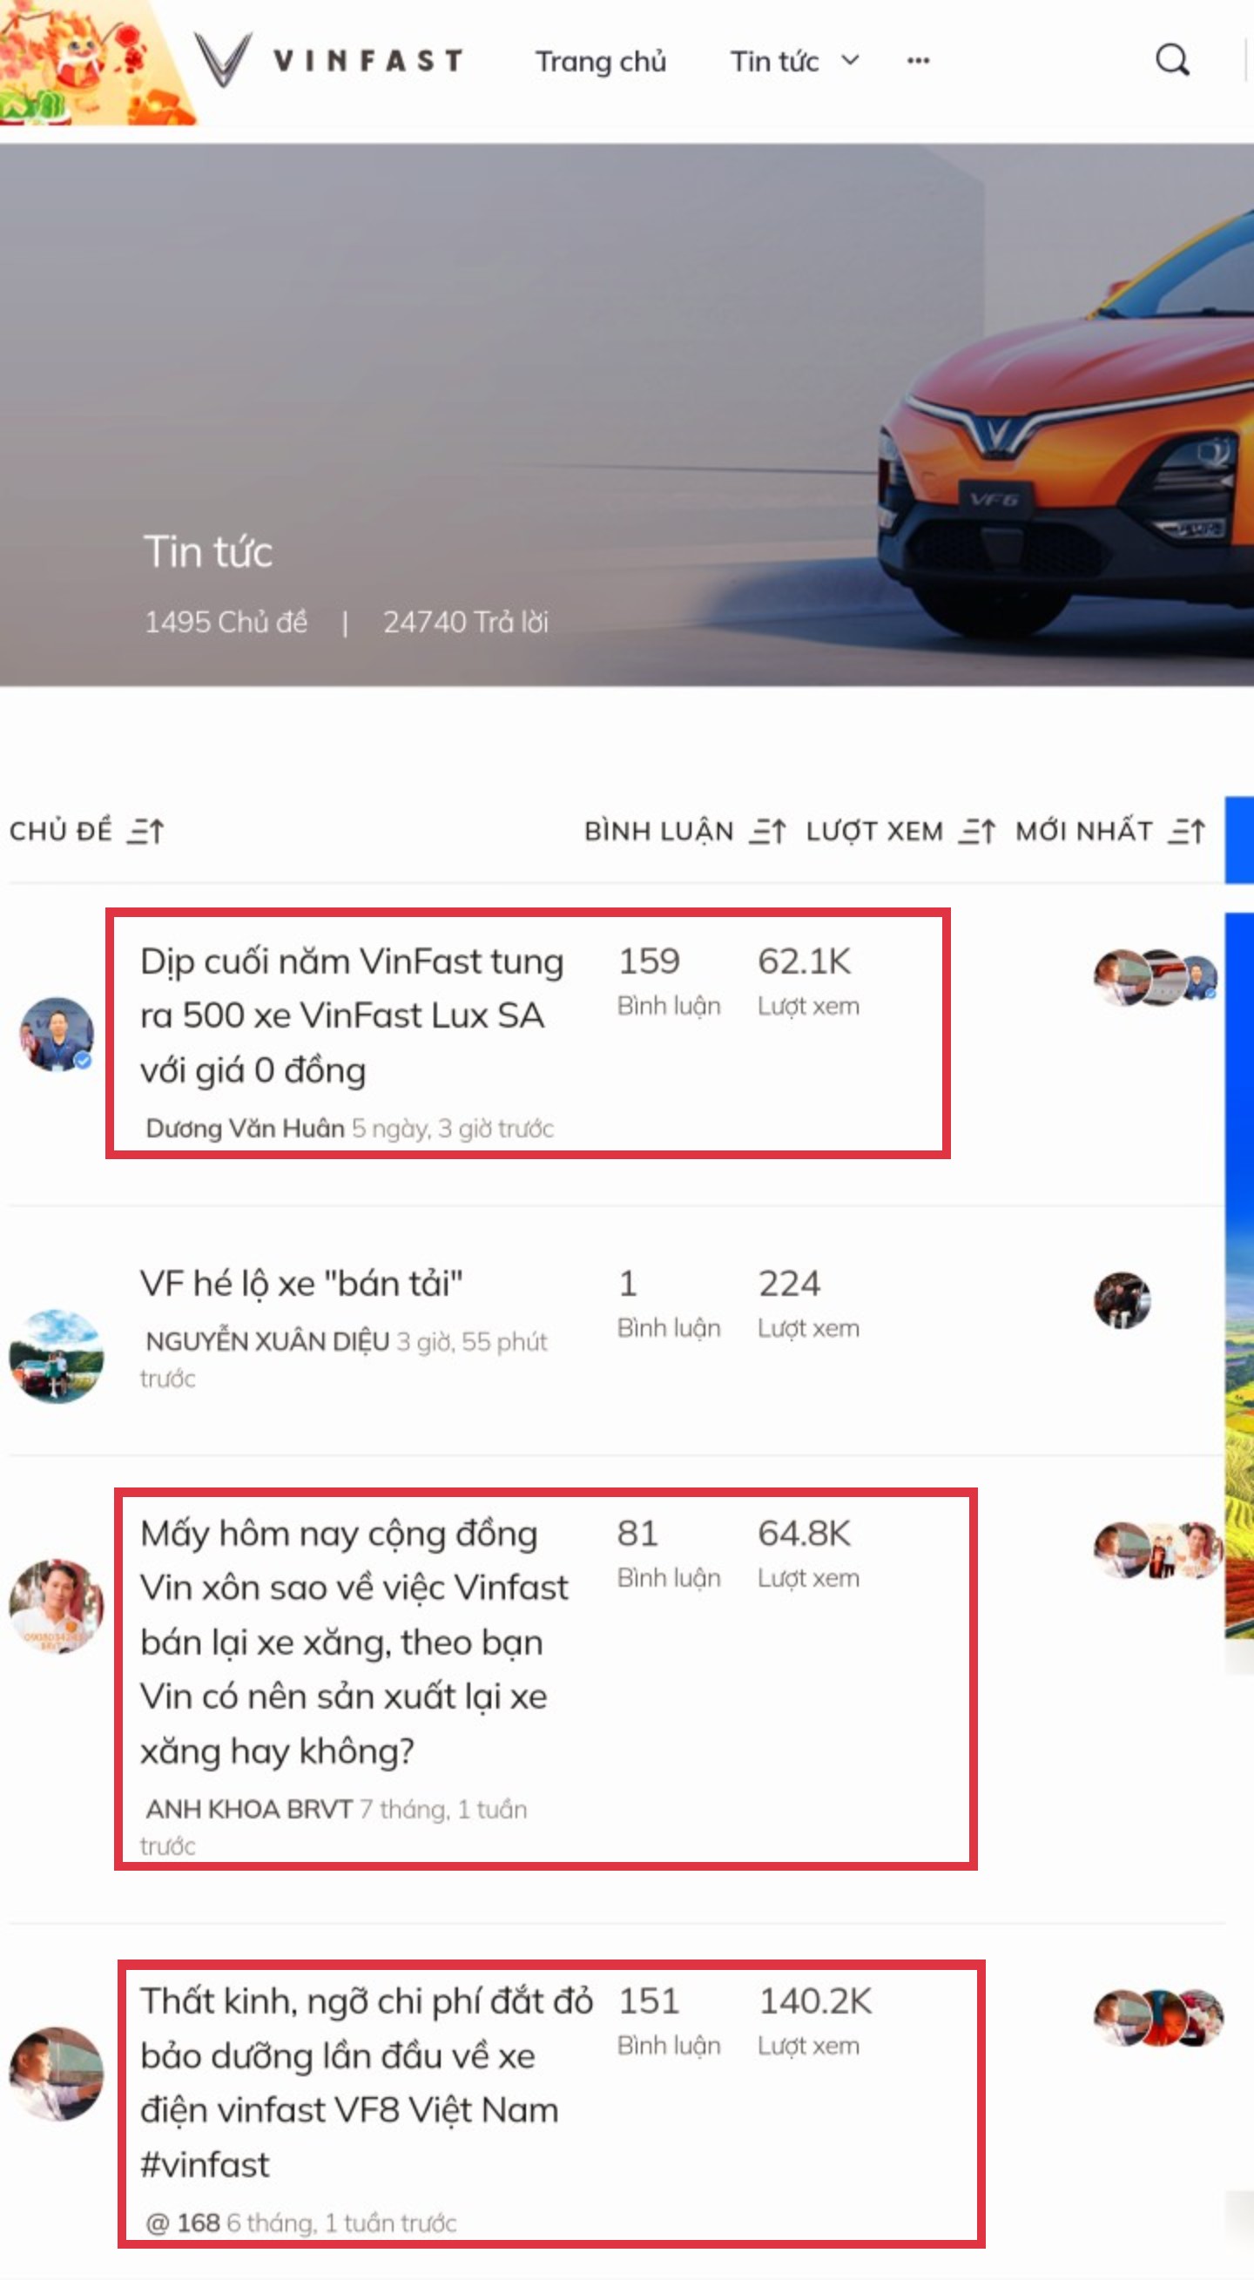Click sort icon beside MỚI NHẤT
This screenshot has width=1254, height=2280.
tap(1187, 831)
